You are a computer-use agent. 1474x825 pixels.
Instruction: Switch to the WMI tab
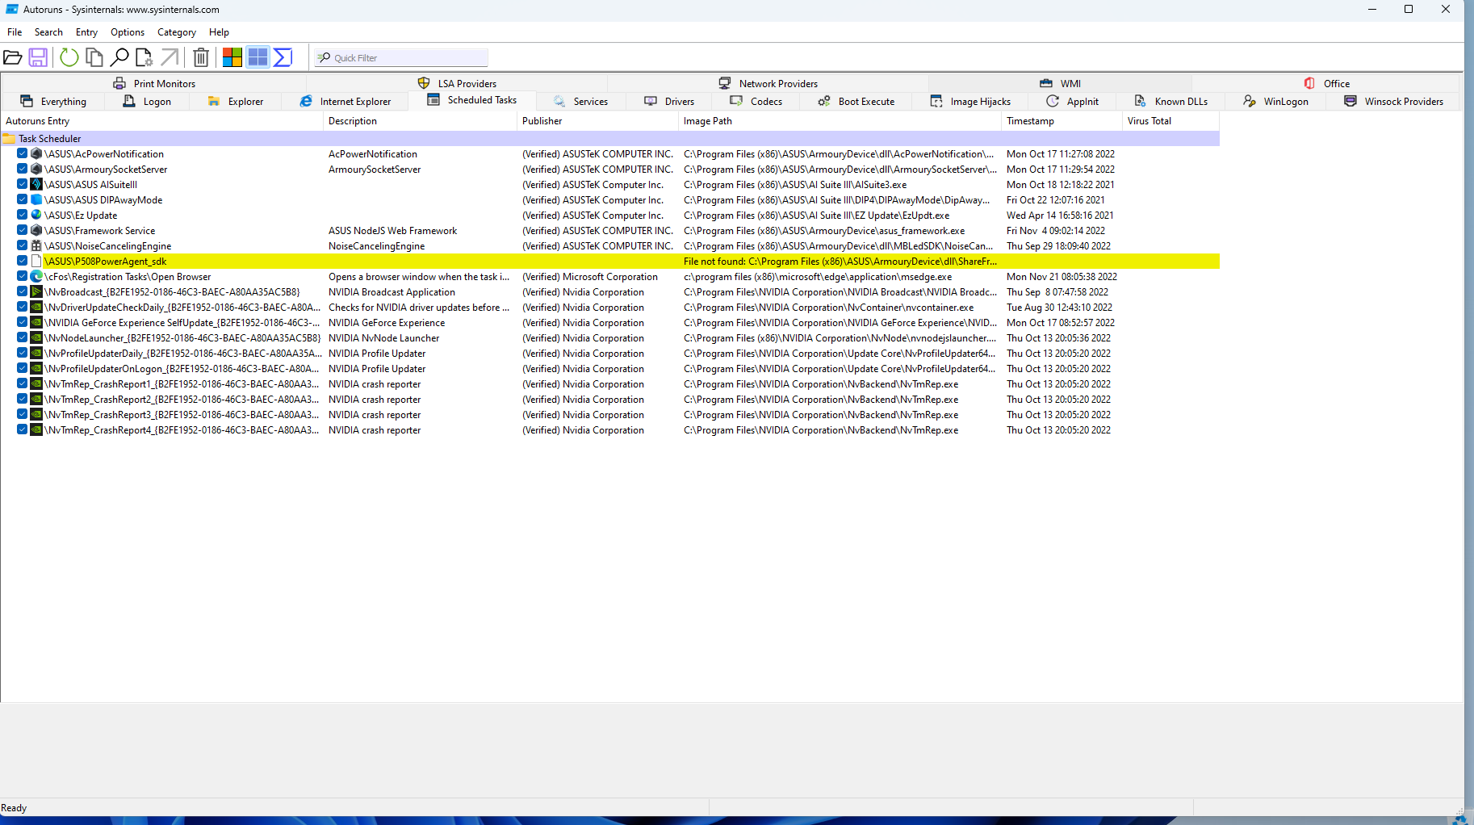[x=1060, y=83]
